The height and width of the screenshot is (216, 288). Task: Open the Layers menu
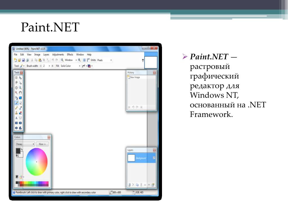[x=46, y=55]
